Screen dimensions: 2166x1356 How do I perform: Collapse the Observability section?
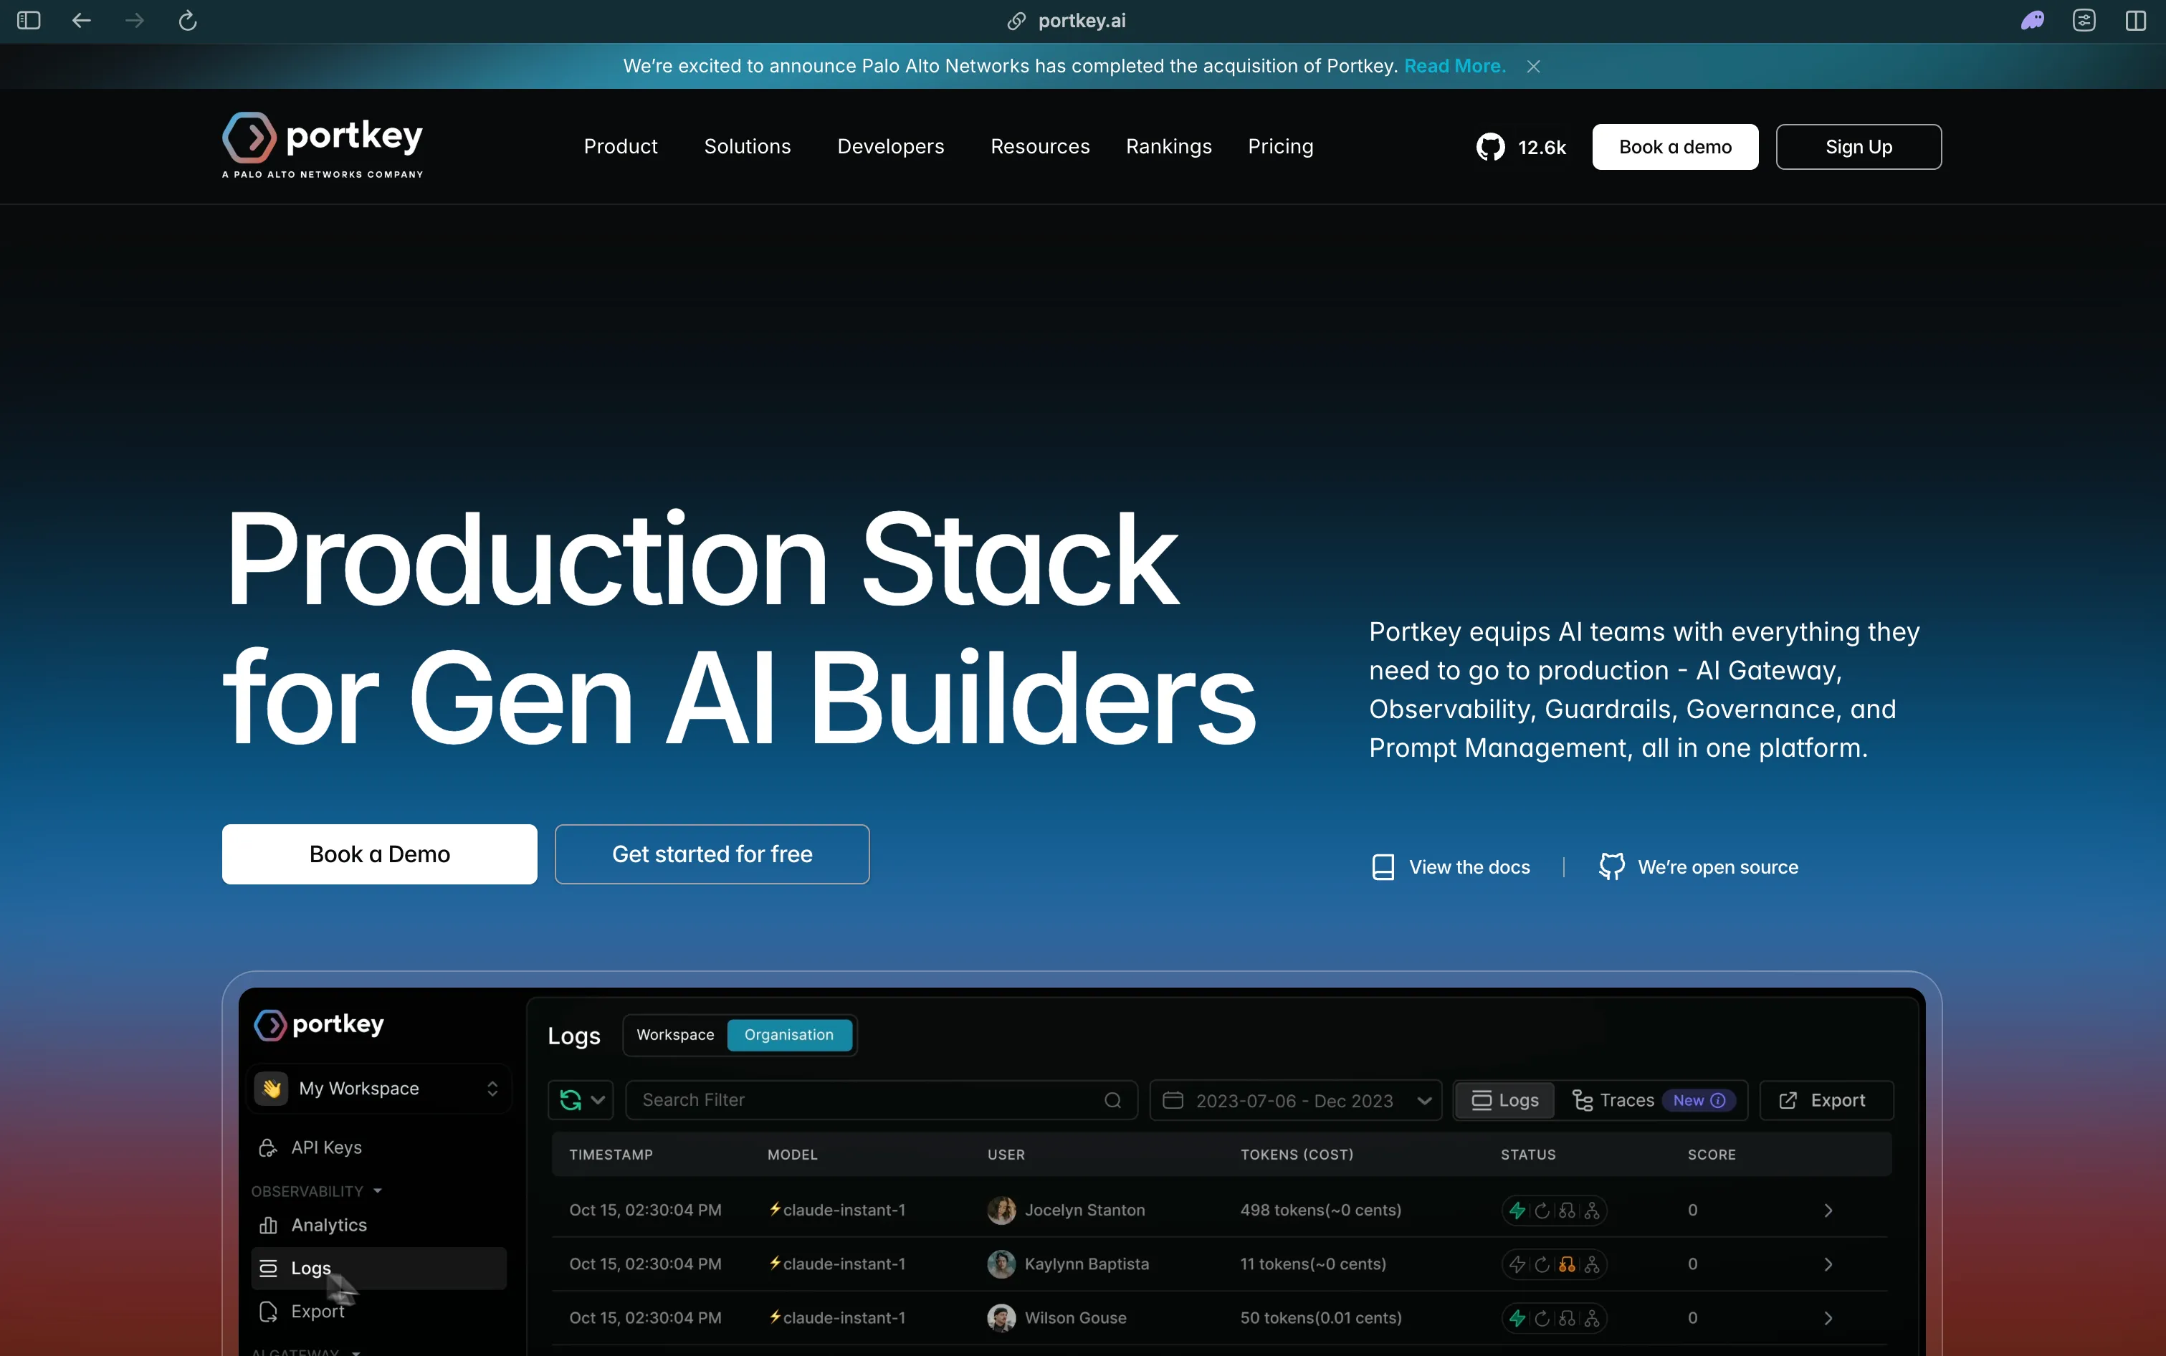point(315,1191)
